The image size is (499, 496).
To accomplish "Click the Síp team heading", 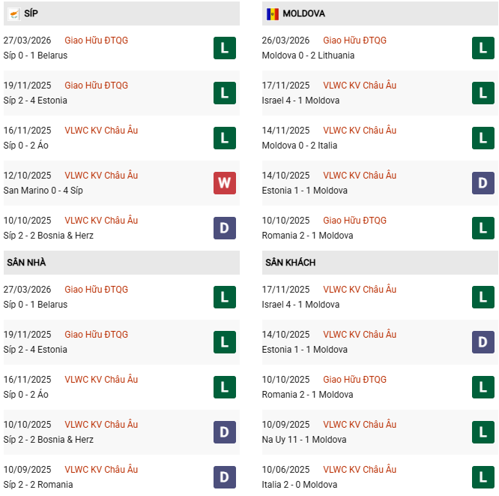I will (31, 14).
